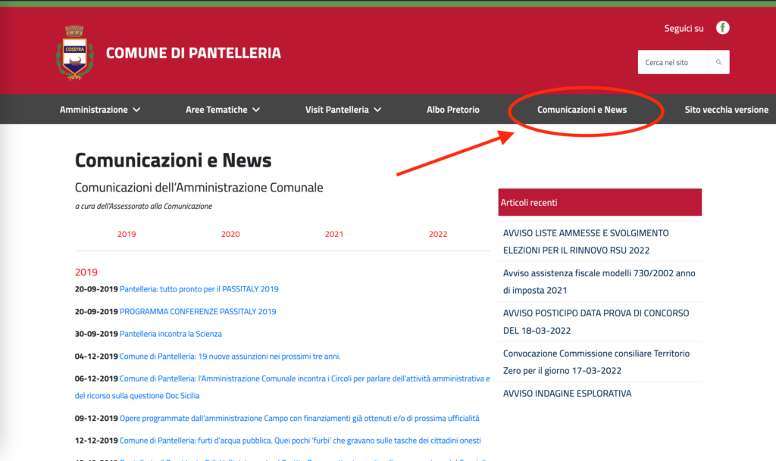Click the search magnifier icon
Image resolution: width=776 pixels, height=461 pixels.
[718, 62]
